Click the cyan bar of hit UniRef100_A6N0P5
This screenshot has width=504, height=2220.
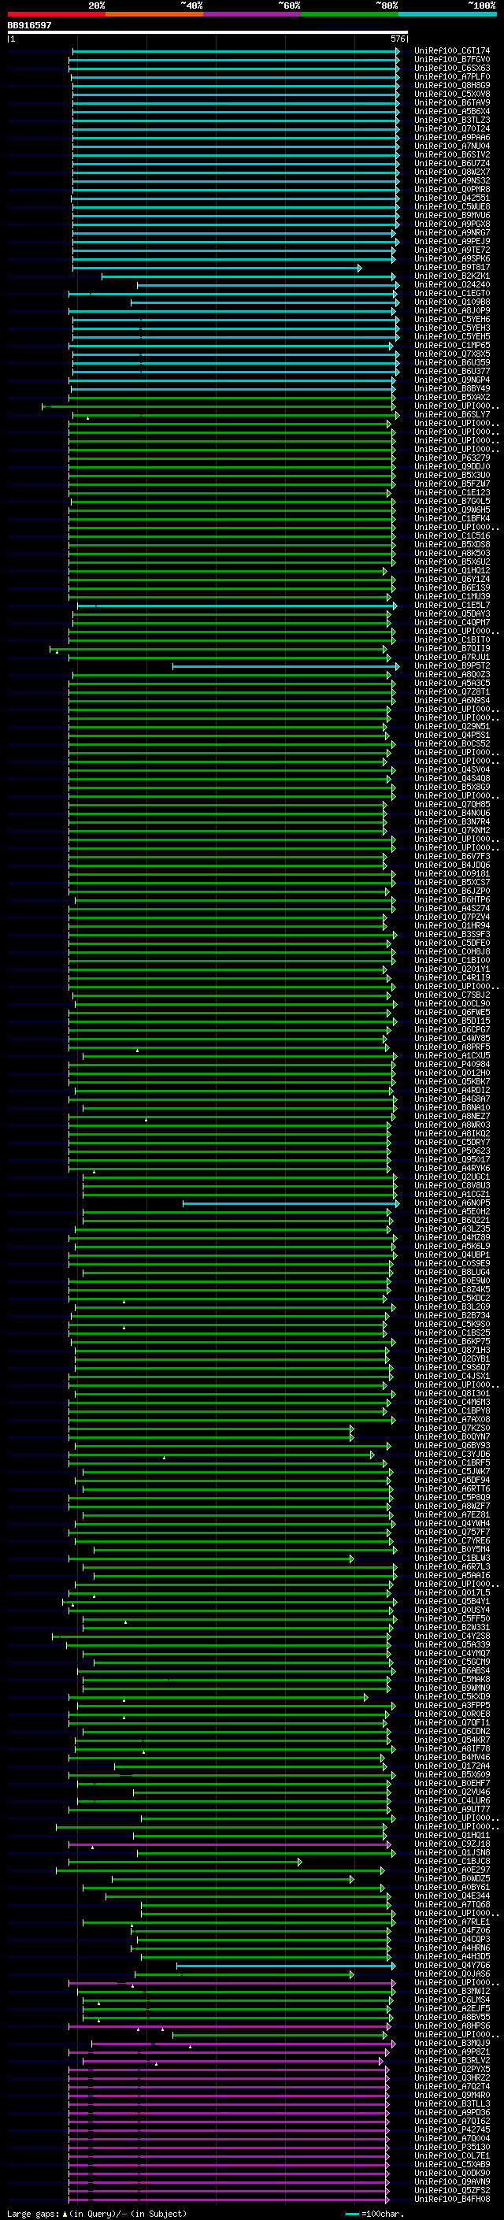(291, 1203)
